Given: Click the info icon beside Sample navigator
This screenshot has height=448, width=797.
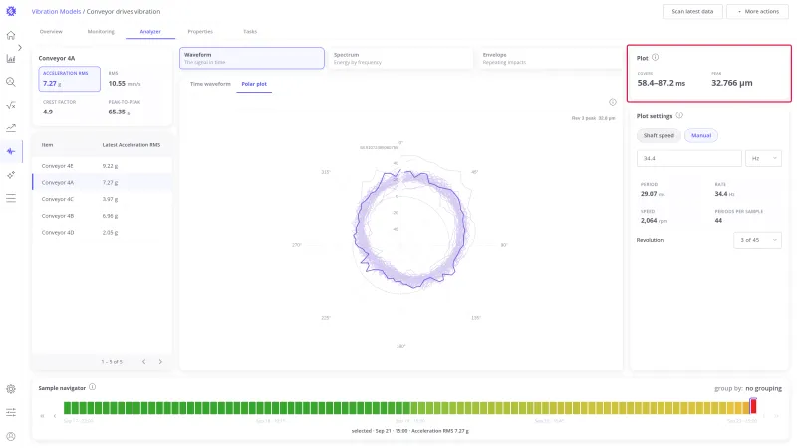Looking at the screenshot, I should coord(92,387).
